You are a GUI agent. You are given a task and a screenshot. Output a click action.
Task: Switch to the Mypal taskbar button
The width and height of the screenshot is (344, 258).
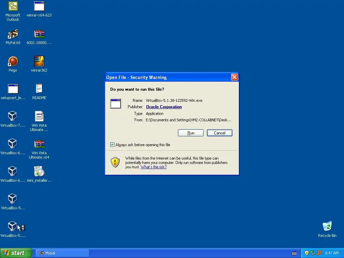(x=62, y=253)
